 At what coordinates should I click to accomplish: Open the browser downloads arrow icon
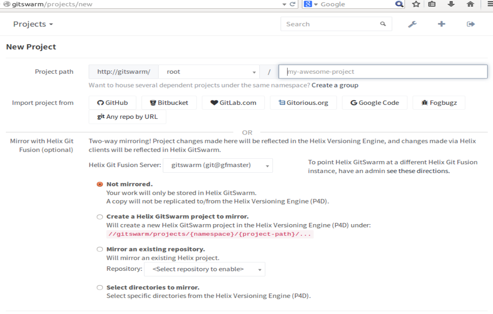click(451, 4)
